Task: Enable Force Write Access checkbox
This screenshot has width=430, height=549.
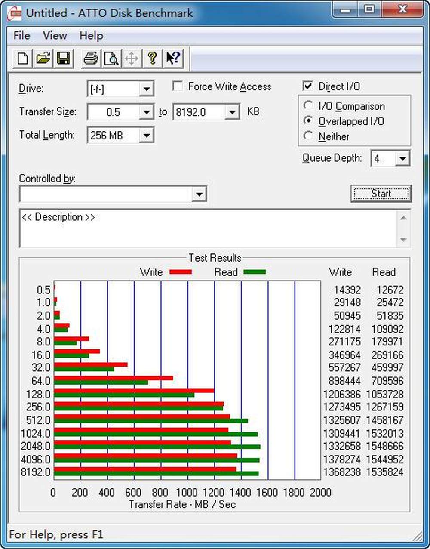Action: (177, 86)
